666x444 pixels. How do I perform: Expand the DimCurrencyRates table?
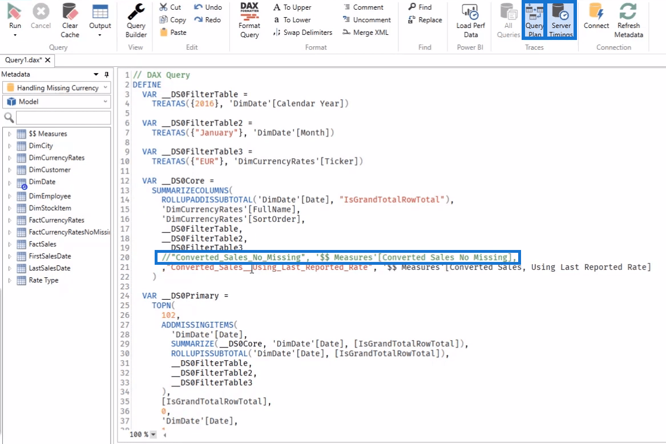pos(9,158)
